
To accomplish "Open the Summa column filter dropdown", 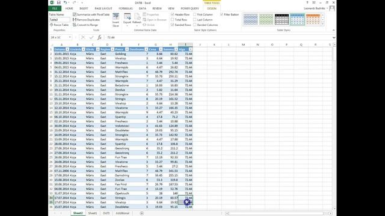I will click(x=176, y=49).
